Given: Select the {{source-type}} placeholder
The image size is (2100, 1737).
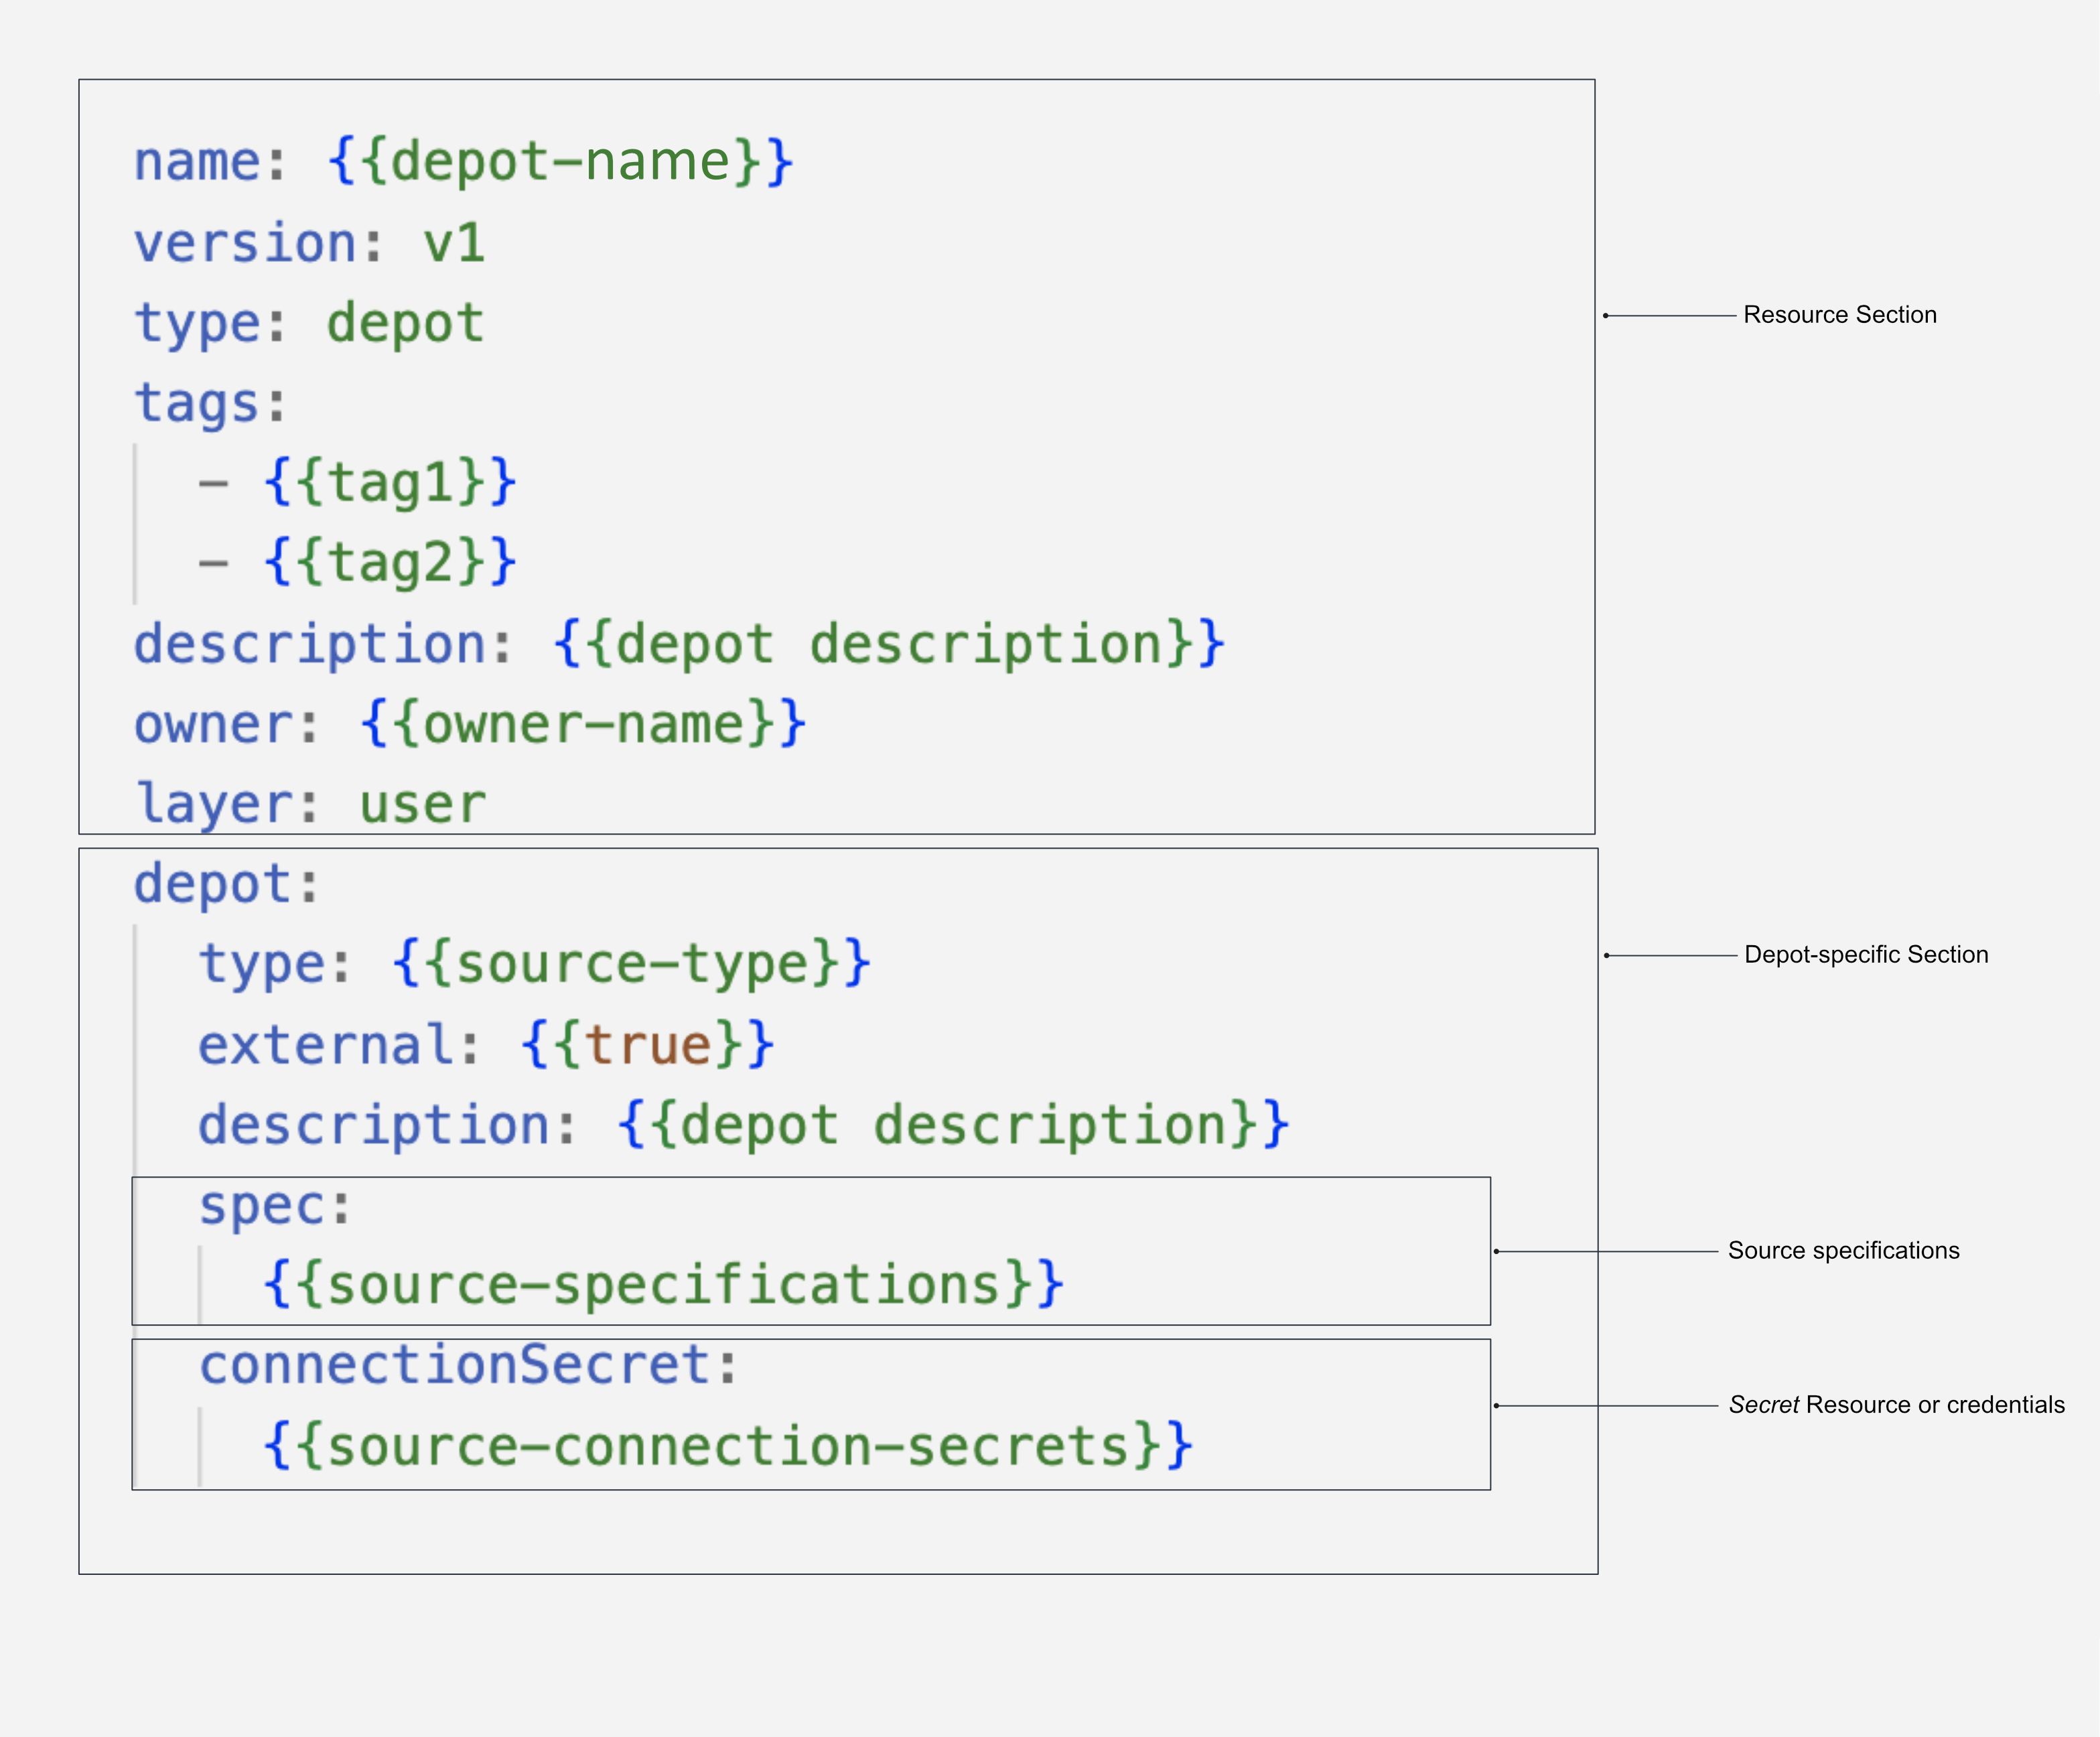Looking at the screenshot, I should [631, 965].
